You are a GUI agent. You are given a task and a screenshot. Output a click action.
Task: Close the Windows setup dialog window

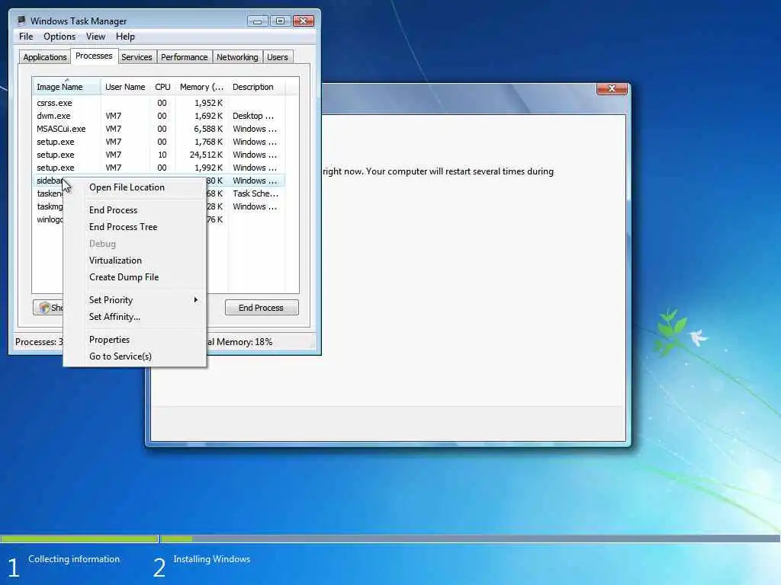coord(612,88)
